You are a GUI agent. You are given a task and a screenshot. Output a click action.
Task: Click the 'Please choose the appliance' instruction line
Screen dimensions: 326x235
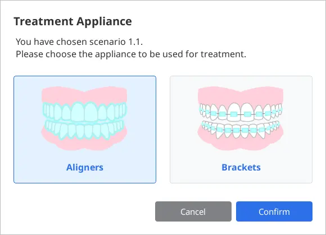click(x=131, y=54)
